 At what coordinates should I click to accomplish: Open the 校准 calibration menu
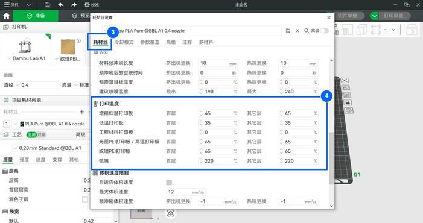coord(92,5)
